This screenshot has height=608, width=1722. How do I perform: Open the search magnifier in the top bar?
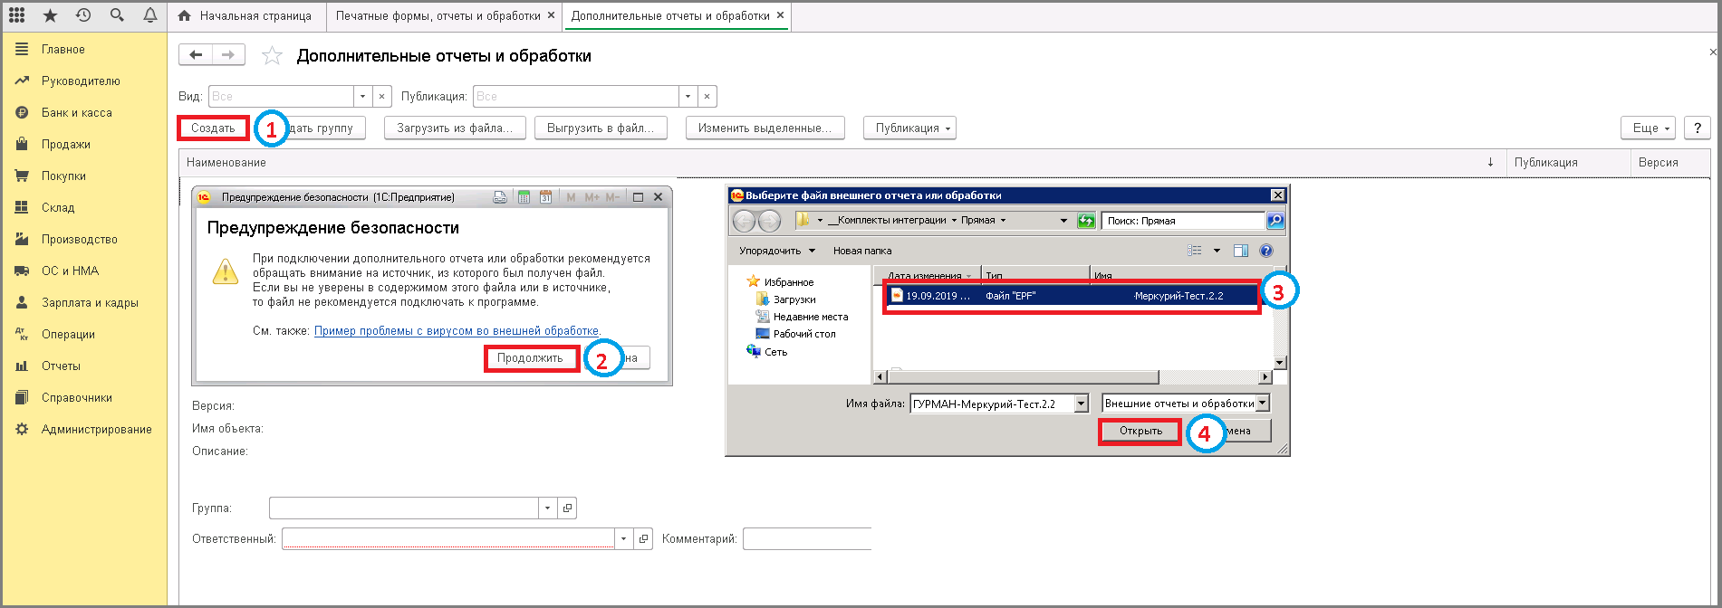click(117, 15)
